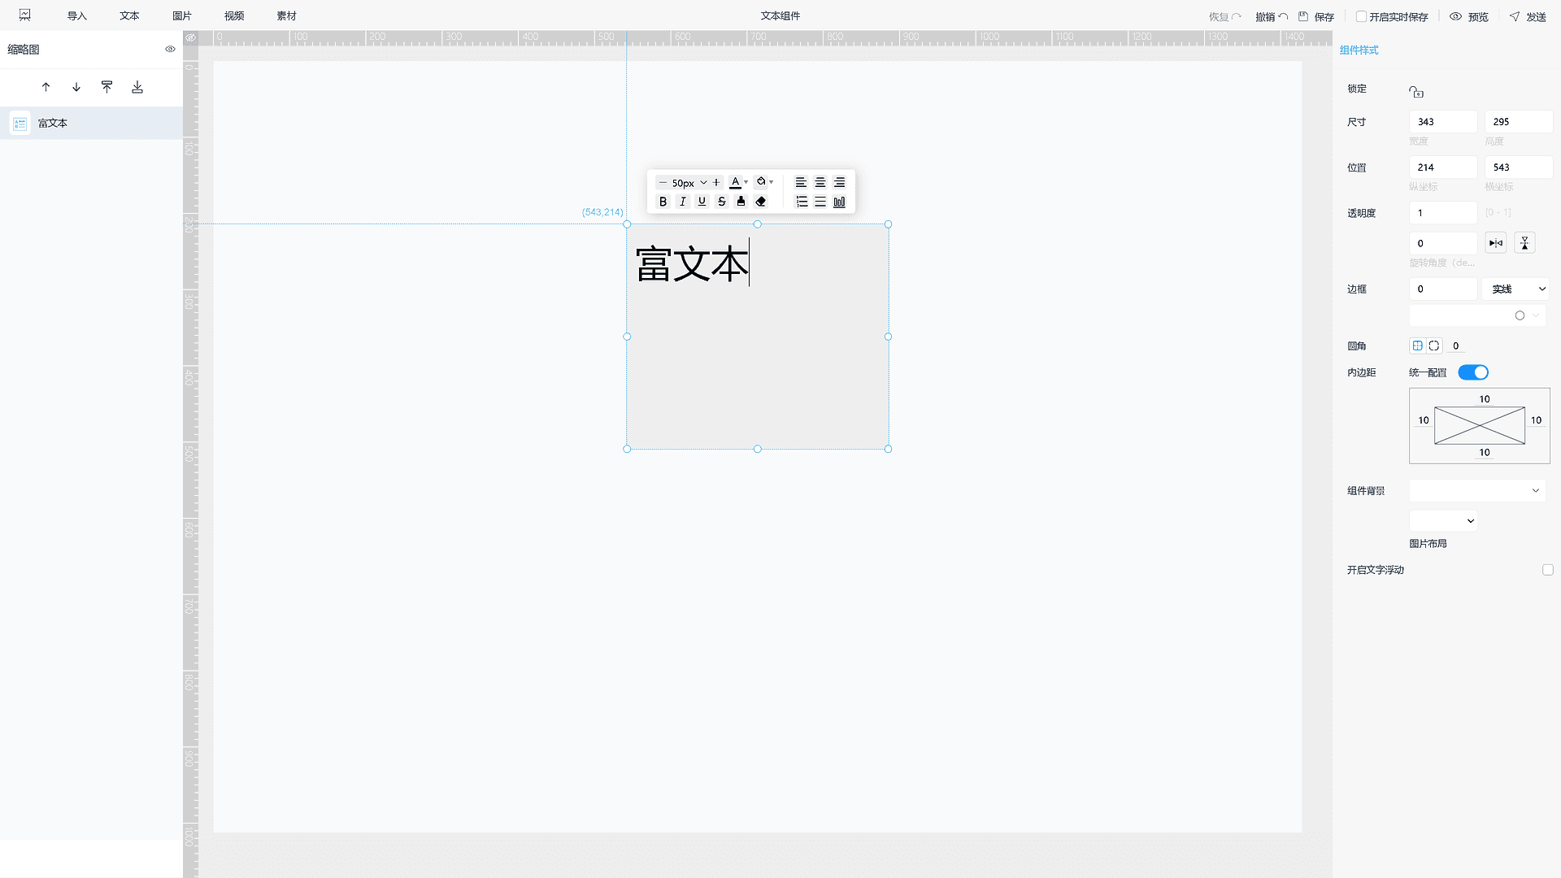Toggle underline formatting
The height and width of the screenshot is (878, 1561).
702,202
